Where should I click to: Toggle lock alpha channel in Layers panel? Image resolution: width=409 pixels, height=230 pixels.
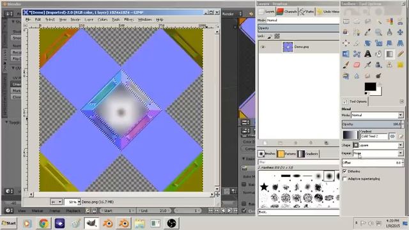pos(277,36)
